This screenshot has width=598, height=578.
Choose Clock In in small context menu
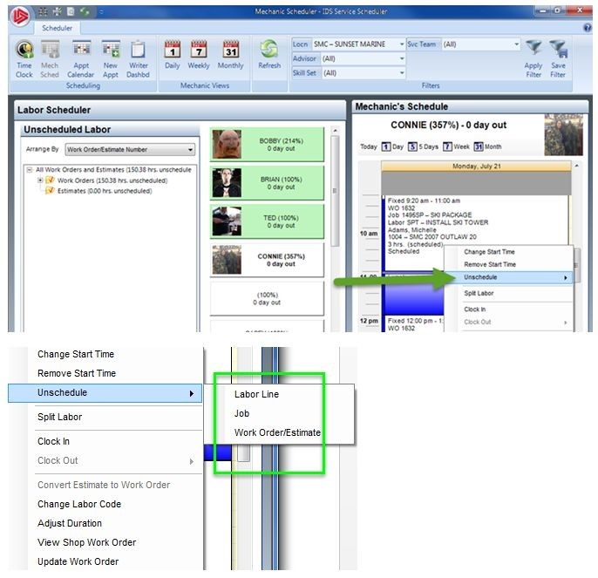[475, 309]
